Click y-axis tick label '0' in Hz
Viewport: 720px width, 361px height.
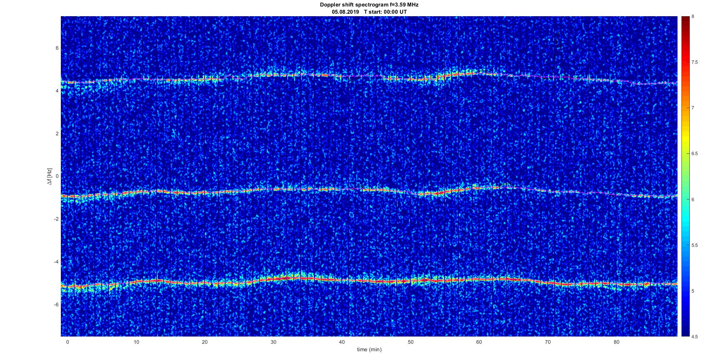57,176
